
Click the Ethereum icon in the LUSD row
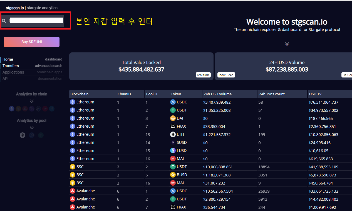tap(73, 151)
